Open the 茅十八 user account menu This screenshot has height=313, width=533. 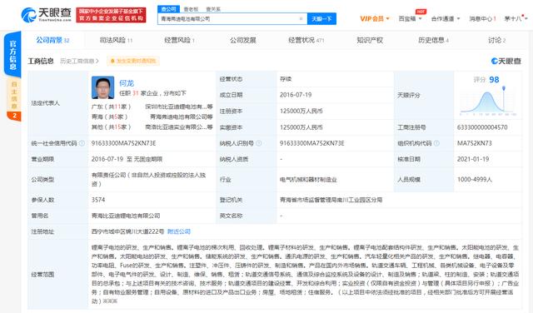(x=516, y=18)
